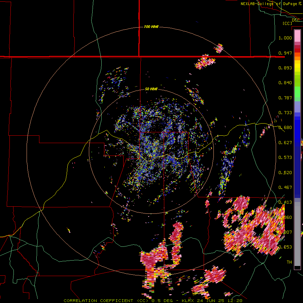303x303 pixels.
Task: Click the 0.947 value on the color scale
Action: coord(285,53)
